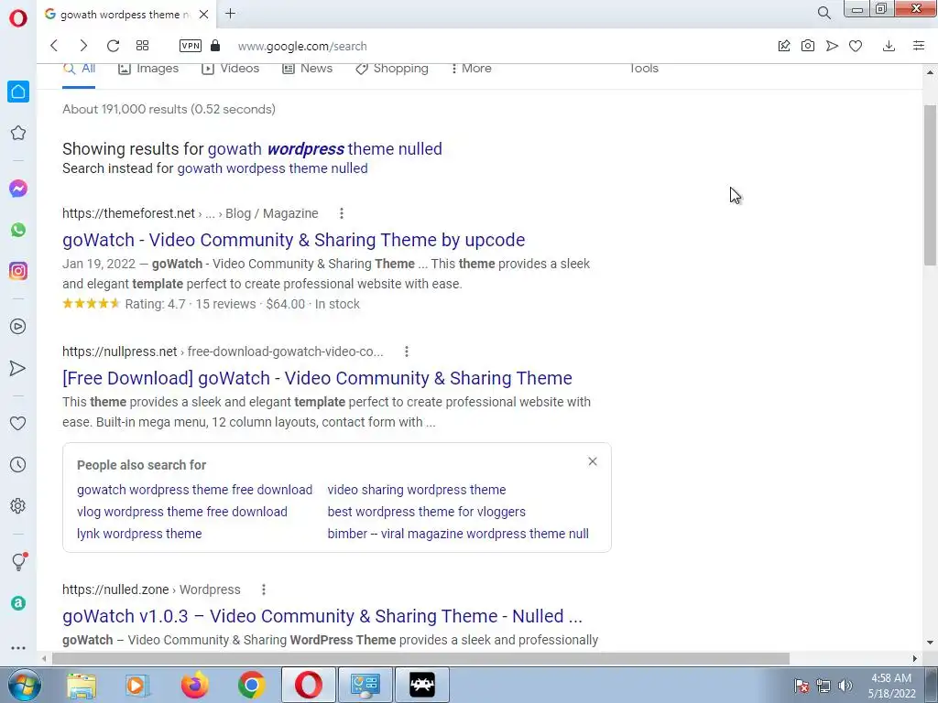Open sidebar three-dot setup menu
938x703 pixels.
click(18, 648)
